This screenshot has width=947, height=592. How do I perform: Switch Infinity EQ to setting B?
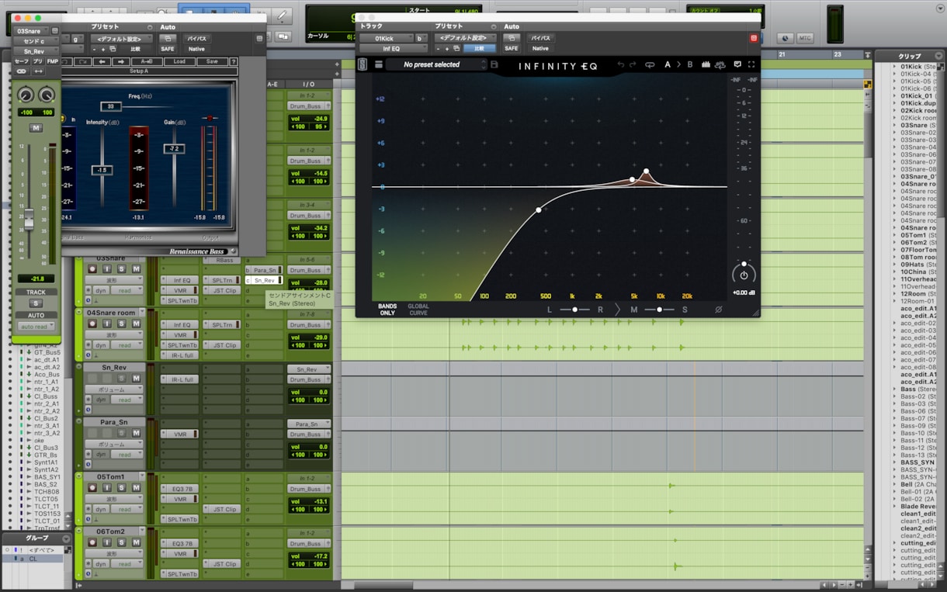[690, 65]
